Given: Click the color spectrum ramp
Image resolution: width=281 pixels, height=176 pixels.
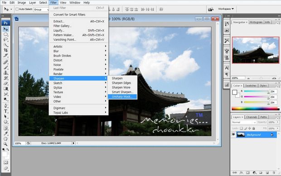Looking at the screenshot, I should click(x=255, y=109).
